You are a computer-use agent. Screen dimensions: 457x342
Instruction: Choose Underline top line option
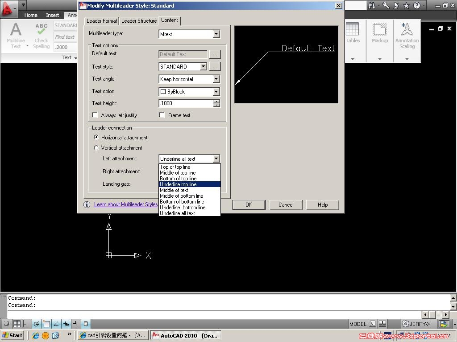189,184
